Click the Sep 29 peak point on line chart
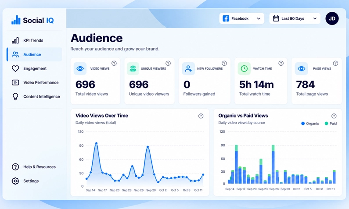Screen dimensions: 349x209 point(148,147)
